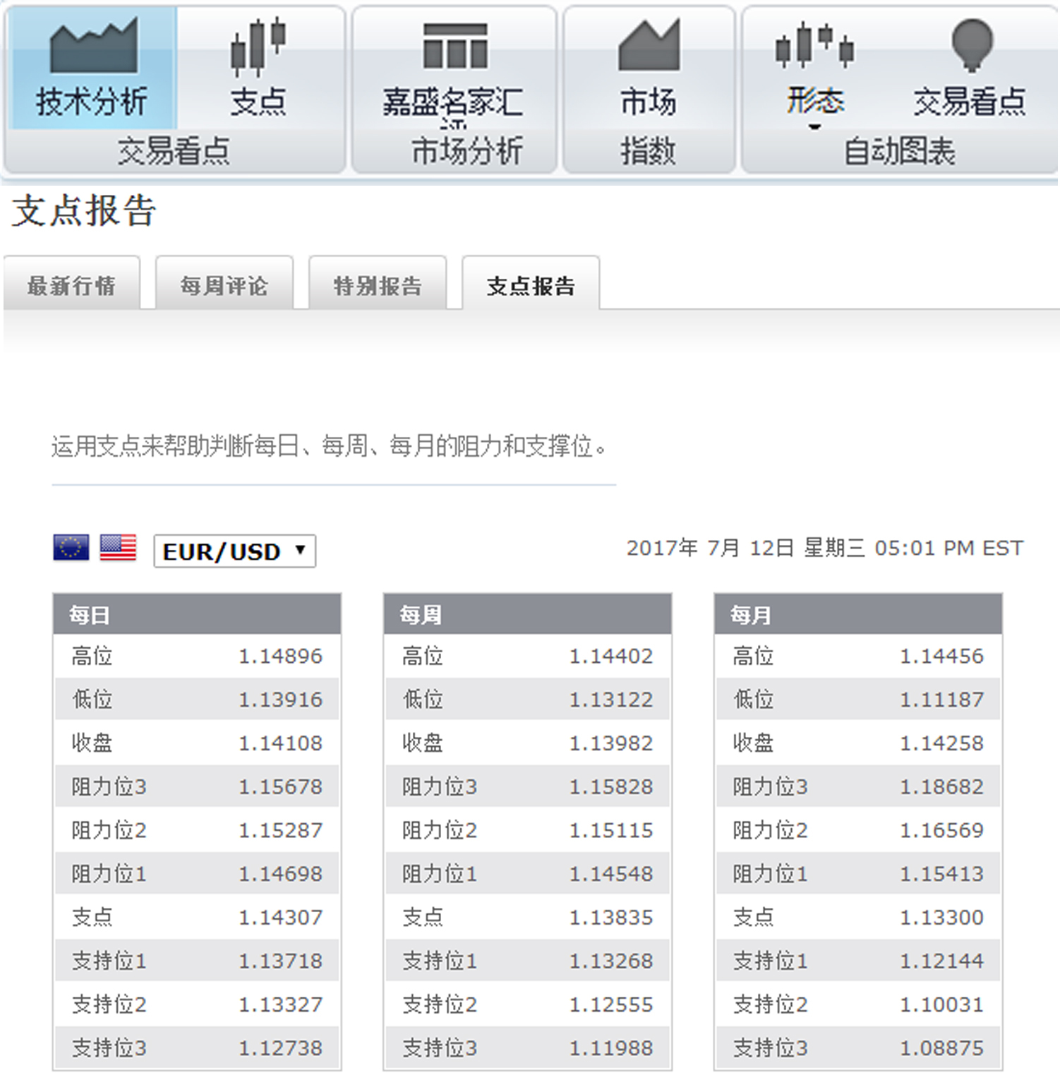Select daily pivot value 1.14307

point(280,917)
